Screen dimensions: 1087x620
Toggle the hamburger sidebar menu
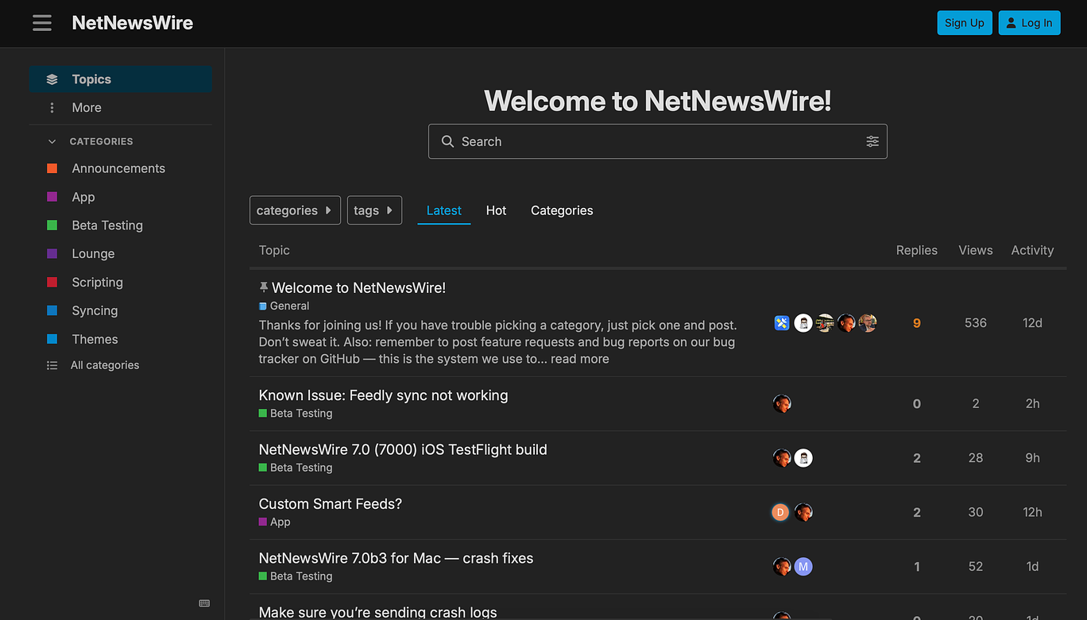[42, 23]
